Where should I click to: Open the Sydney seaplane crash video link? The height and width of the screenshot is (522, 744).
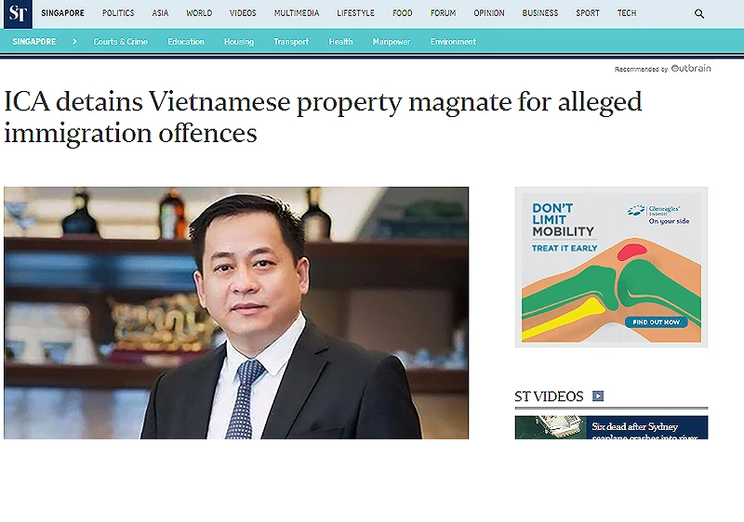pos(644,431)
